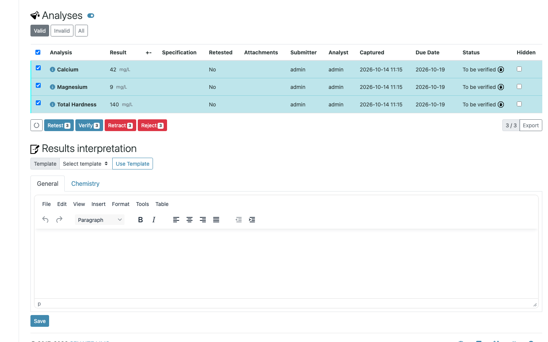Open the Insert menu in the editor

point(99,204)
